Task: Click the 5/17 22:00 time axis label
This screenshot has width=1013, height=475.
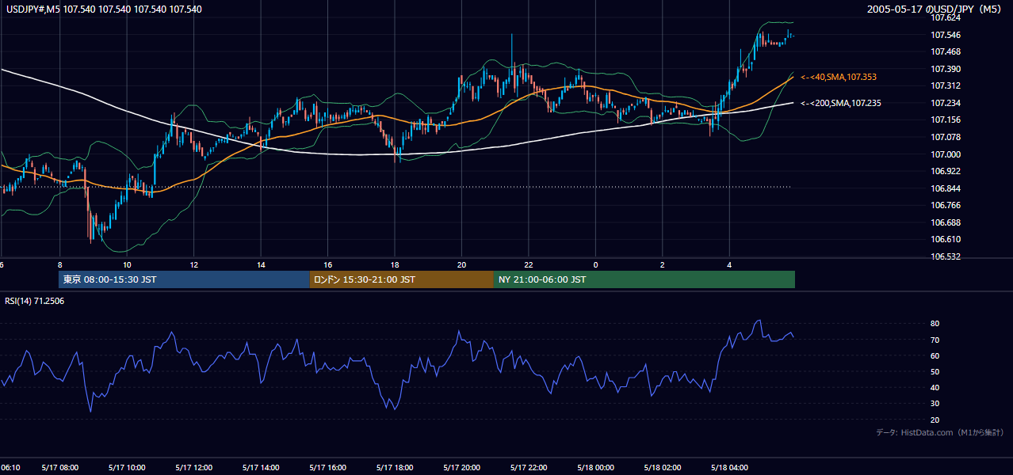Action: [x=529, y=468]
